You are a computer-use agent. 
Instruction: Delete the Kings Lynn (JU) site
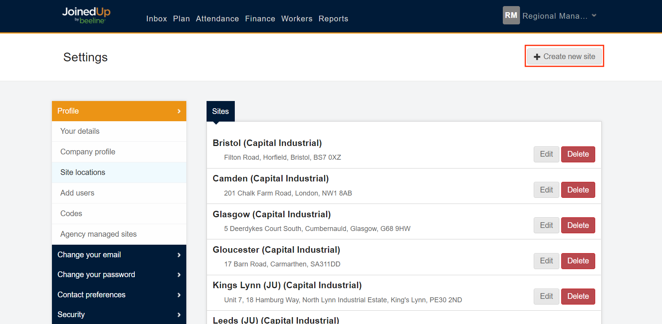[x=578, y=297]
